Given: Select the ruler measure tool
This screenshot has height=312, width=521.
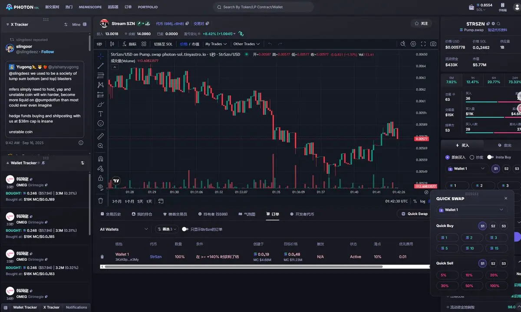Looking at the screenshot, I should pos(101,136).
